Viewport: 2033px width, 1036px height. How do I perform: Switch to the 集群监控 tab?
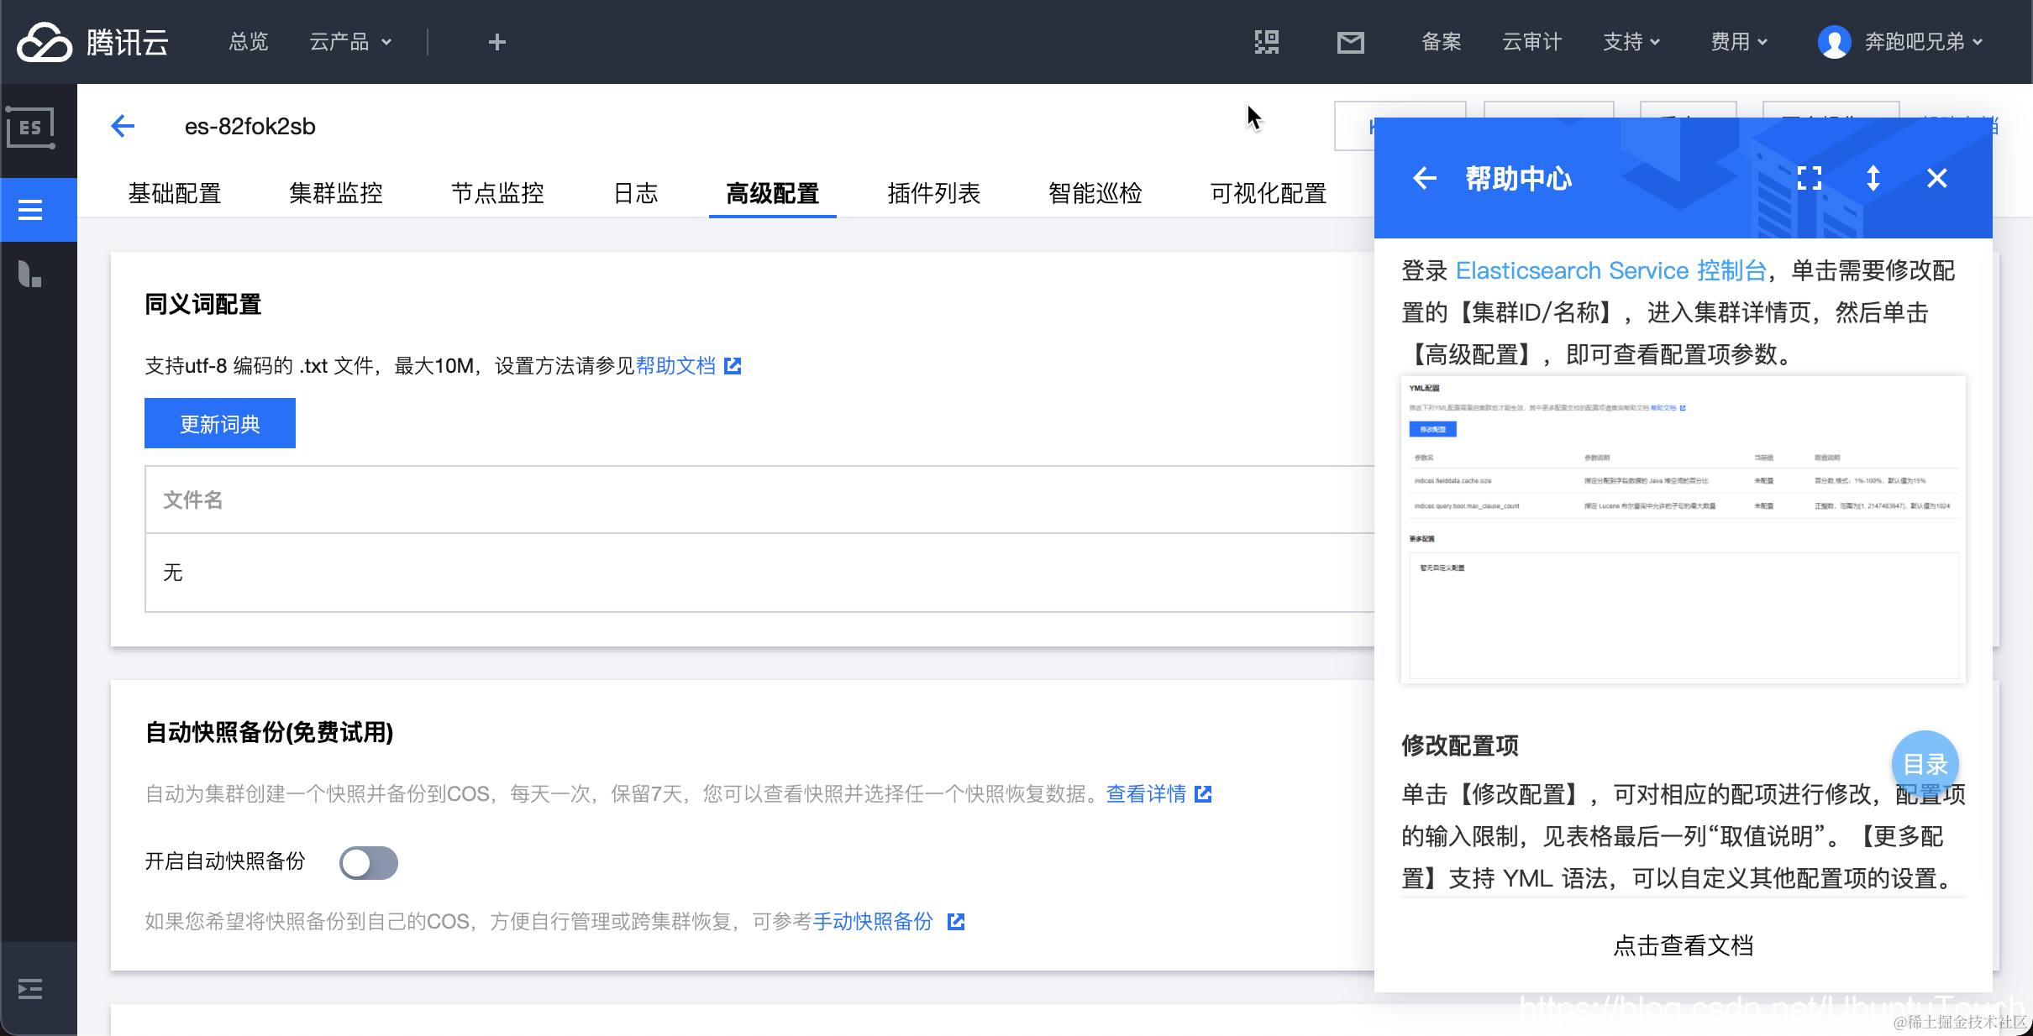(x=335, y=194)
